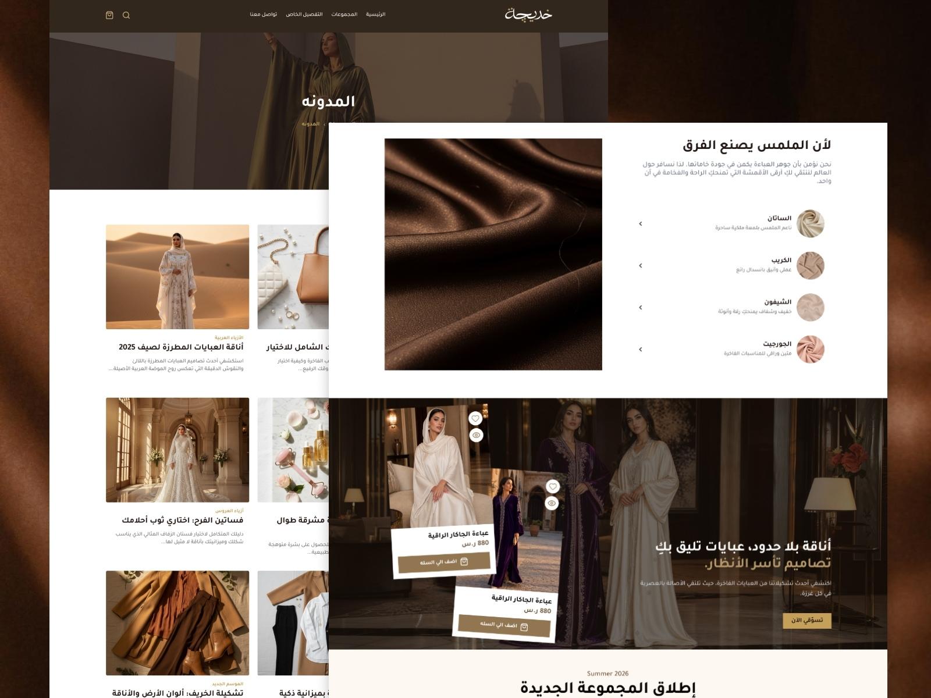Click the الشيفون fabric title
931x698 pixels.
pyautogui.click(x=778, y=302)
